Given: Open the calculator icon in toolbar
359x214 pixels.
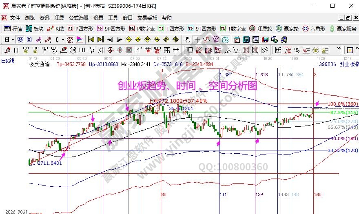Looking at the screenshot, I should tap(246, 40).
